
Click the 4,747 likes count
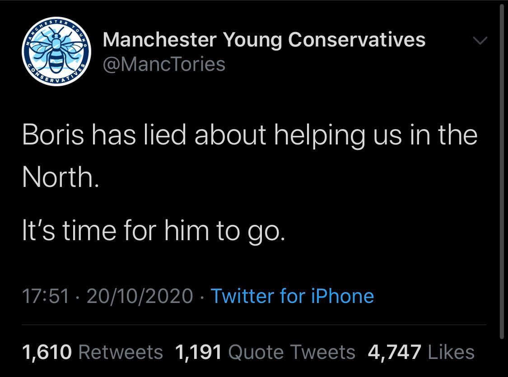395,352
